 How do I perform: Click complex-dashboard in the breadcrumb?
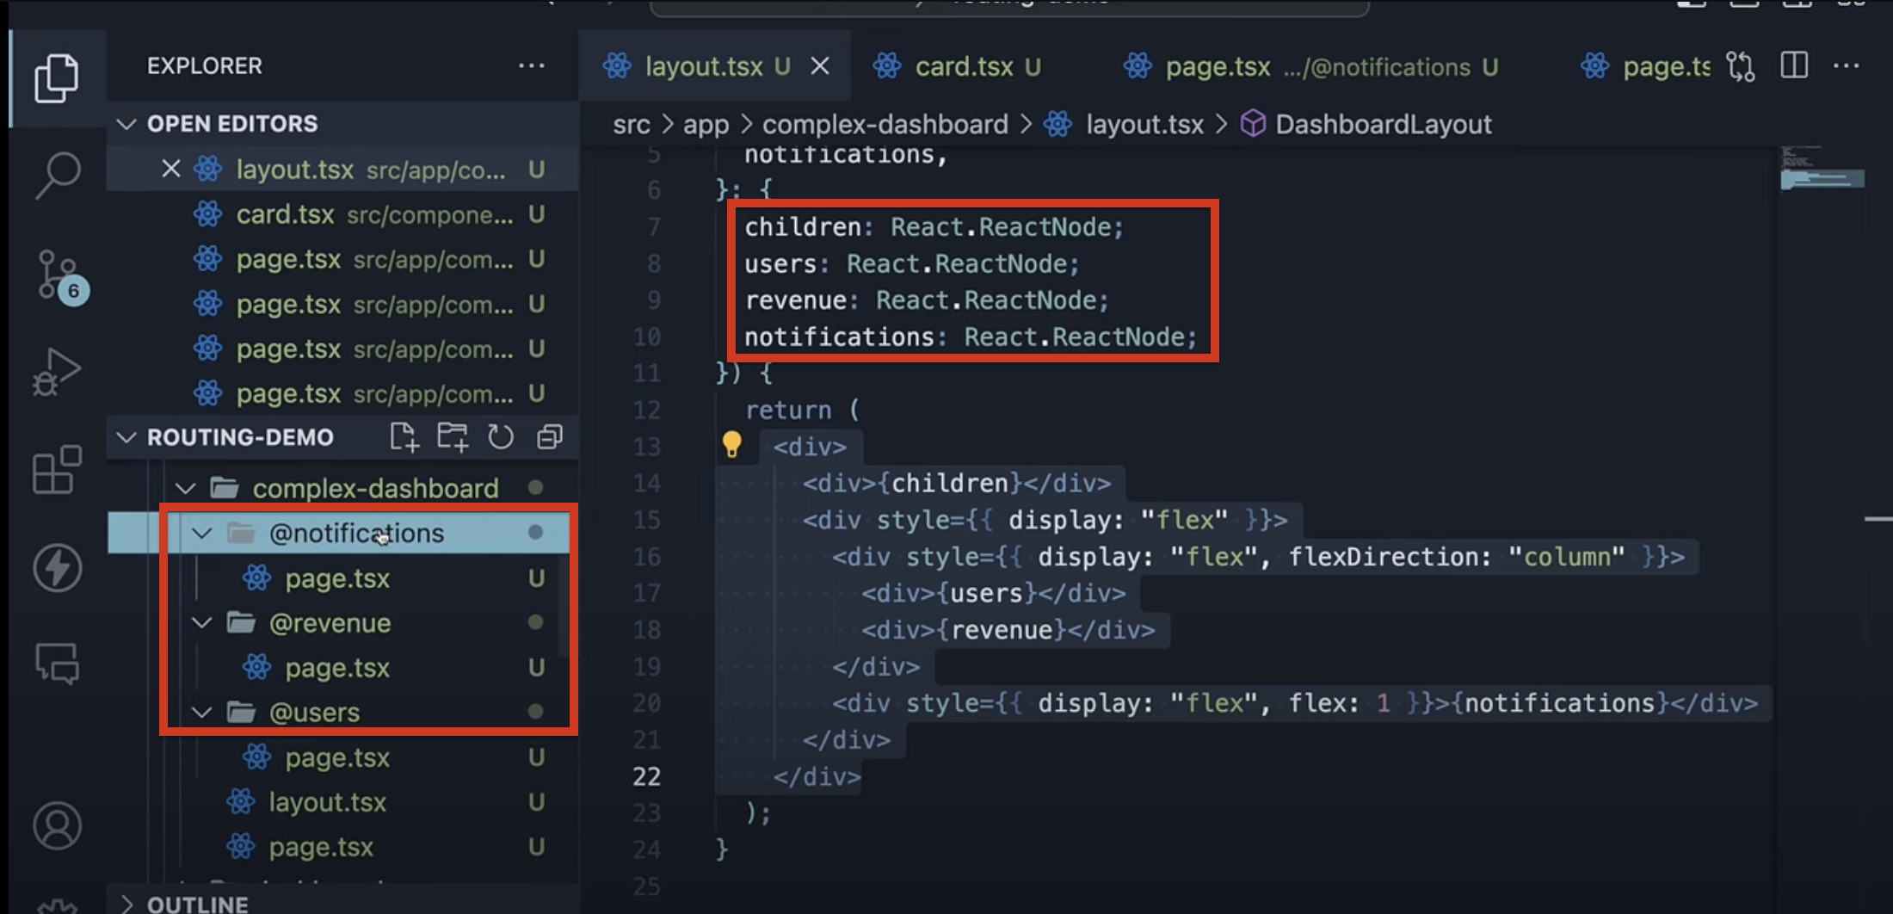(885, 125)
